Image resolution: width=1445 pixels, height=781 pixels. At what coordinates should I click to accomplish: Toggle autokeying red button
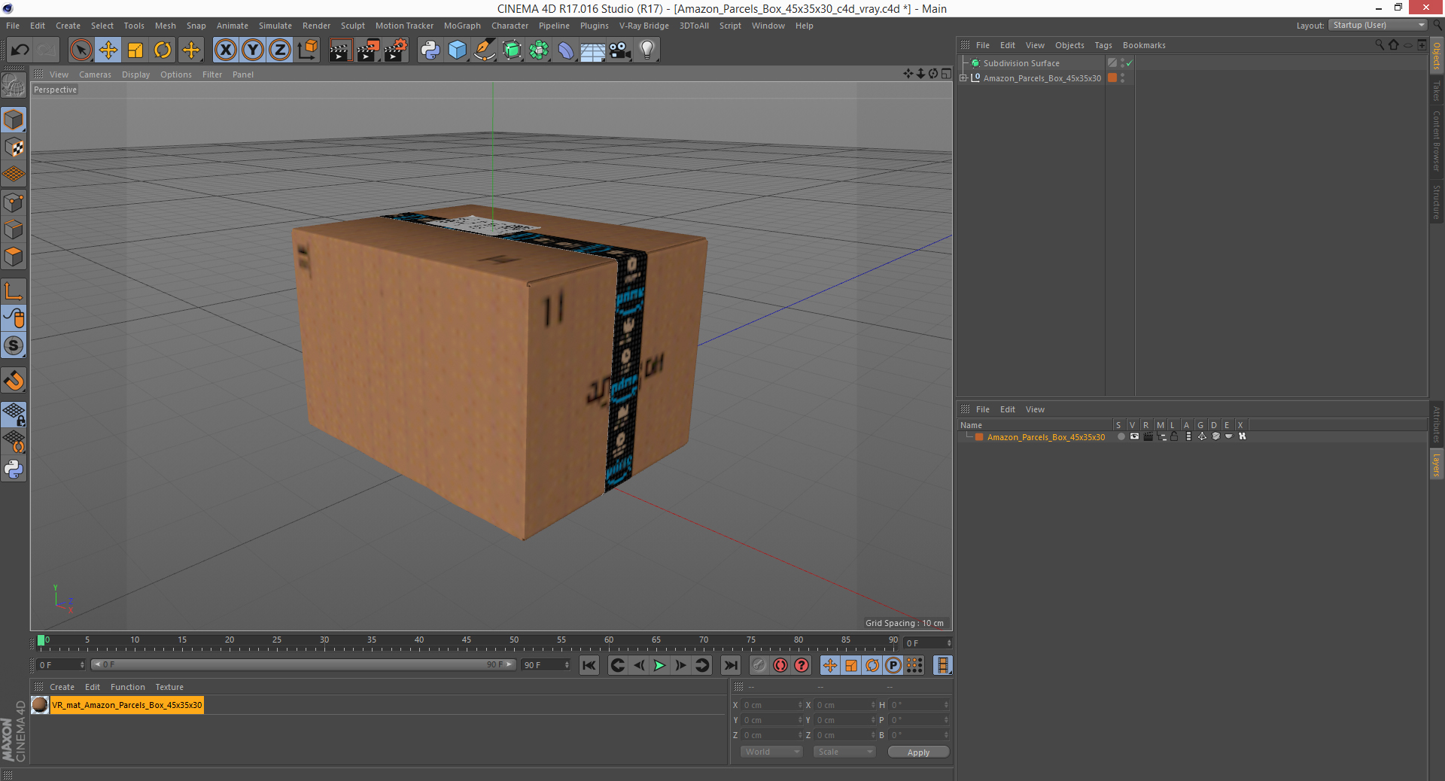point(780,665)
